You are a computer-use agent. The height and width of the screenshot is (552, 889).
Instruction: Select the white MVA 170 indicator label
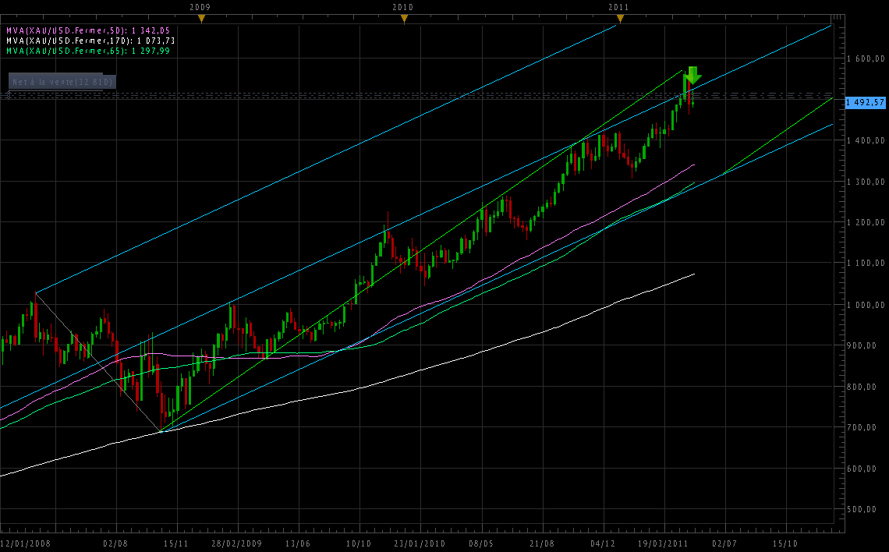click(x=90, y=41)
